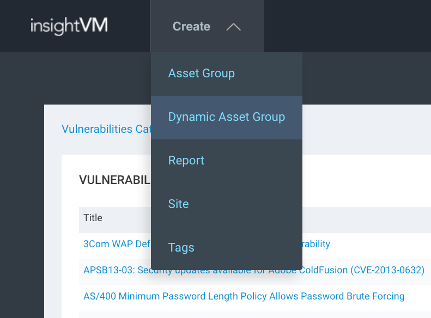This screenshot has width=431, height=318.
Task: Collapse the Create menu using the chevron arrow
Action: [x=233, y=27]
